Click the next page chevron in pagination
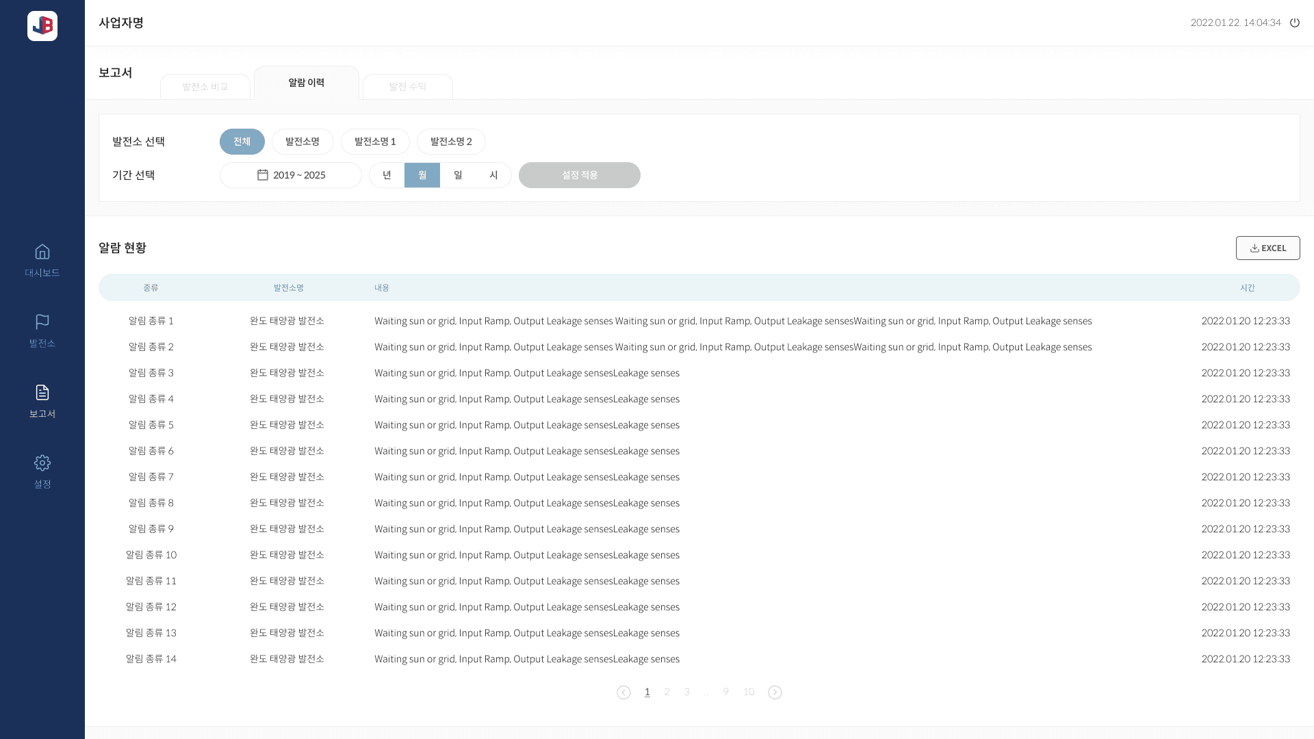This screenshot has height=739, width=1314. pos(775,692)
